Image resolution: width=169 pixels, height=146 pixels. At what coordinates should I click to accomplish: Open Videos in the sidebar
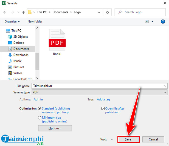[x=18, y=73]
